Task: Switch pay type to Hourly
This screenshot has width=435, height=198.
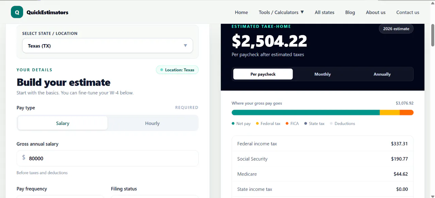Action: point(152,123)
